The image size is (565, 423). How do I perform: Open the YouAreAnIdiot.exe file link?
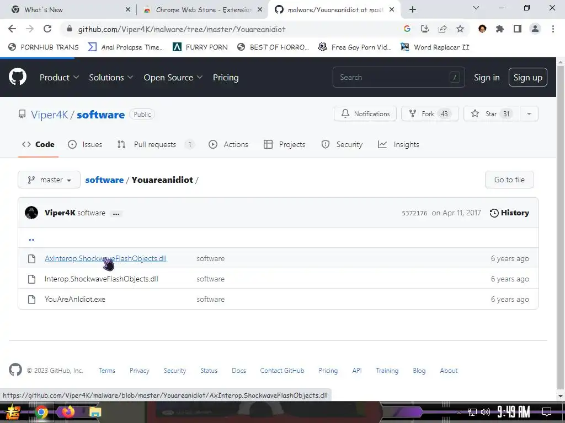(75, 299)
